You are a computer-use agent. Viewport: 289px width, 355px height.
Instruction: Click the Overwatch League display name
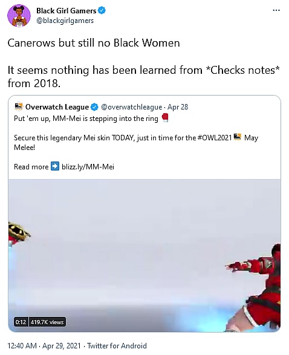coord(57,107)
